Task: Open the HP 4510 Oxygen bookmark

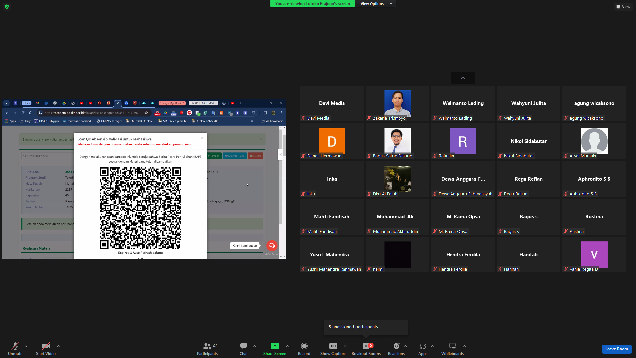Action: point(47,121)
